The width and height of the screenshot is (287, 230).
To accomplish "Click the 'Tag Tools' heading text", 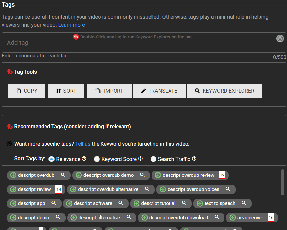I will tap(26, 72).
